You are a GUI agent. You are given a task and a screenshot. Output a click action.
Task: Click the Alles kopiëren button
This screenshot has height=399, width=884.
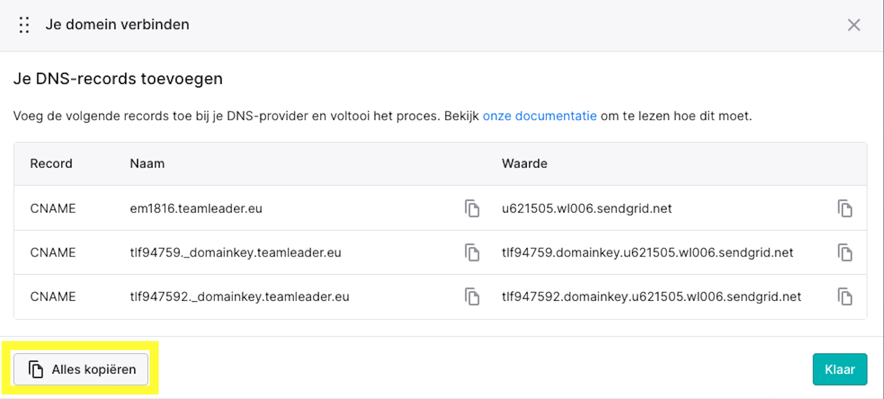81,369
